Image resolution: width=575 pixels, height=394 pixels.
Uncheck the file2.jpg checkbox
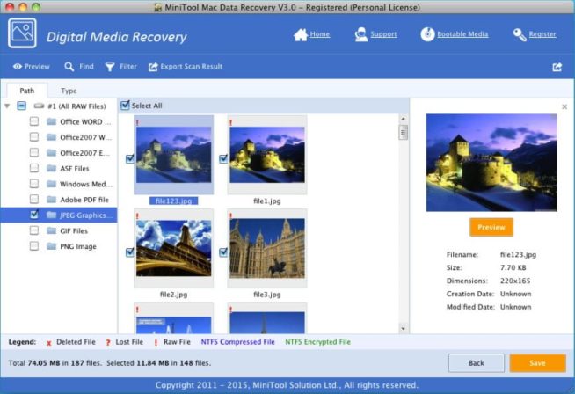[x=130, y=252]
